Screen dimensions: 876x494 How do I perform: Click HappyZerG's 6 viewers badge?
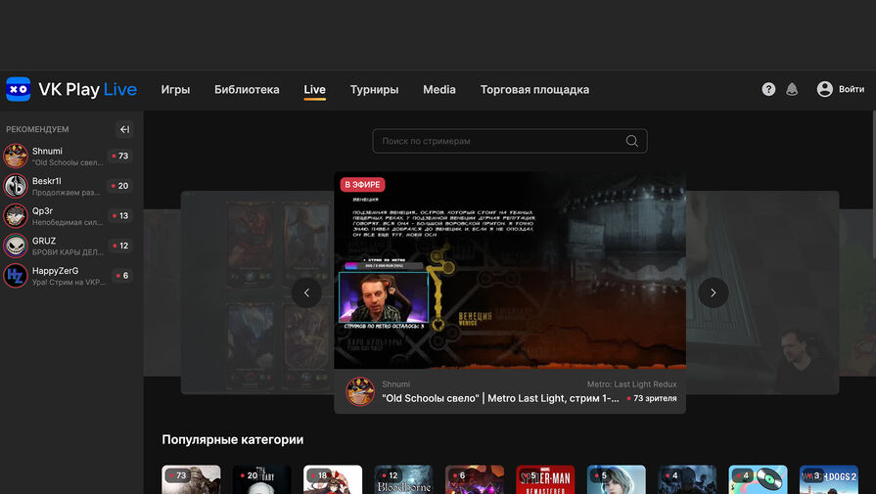(x=121, y=275)
